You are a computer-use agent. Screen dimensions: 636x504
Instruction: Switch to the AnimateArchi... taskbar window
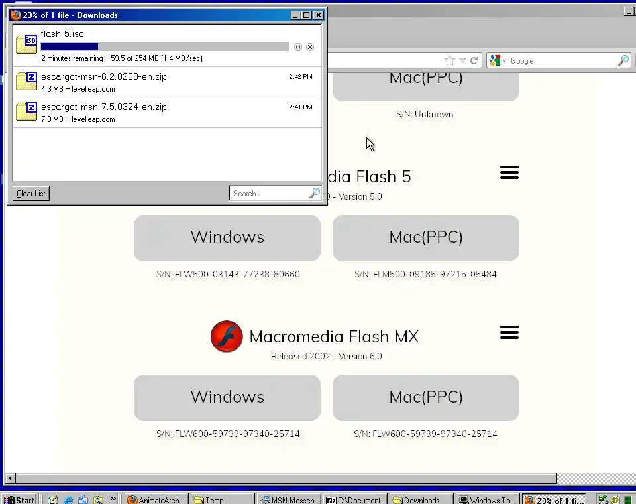tap(156, 500)
